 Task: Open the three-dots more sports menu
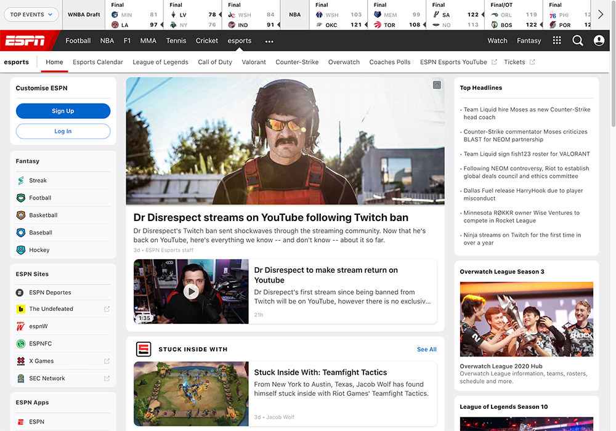tap(269, 41)
